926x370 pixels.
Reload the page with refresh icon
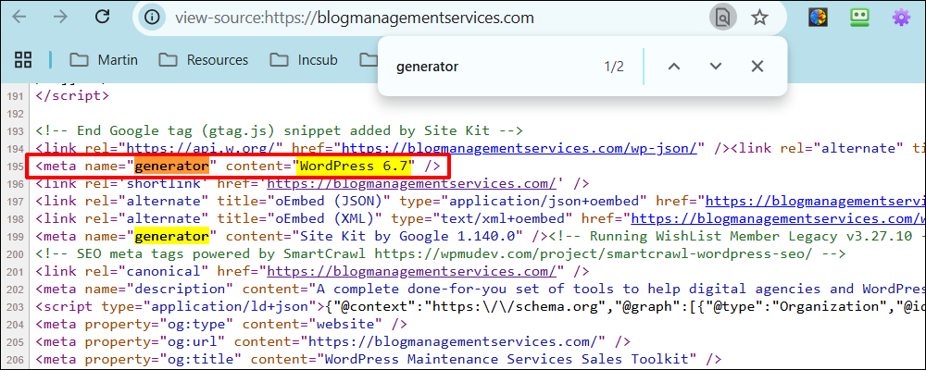point(103,18)
